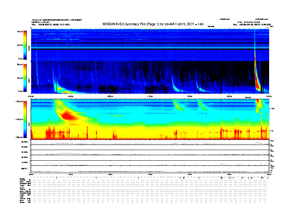The height and width of the screenshot is (224, 290).
Task: Click the TNR vertical axis label beside its colorbar
Action: tap(29, 124)
